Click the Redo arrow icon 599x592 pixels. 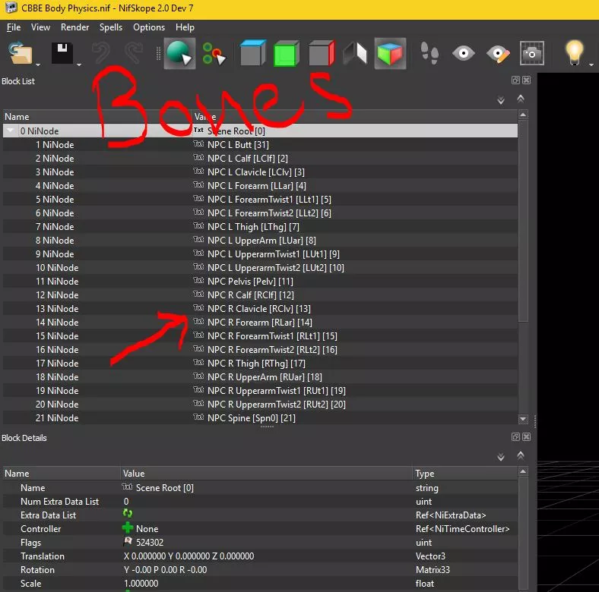134,53
